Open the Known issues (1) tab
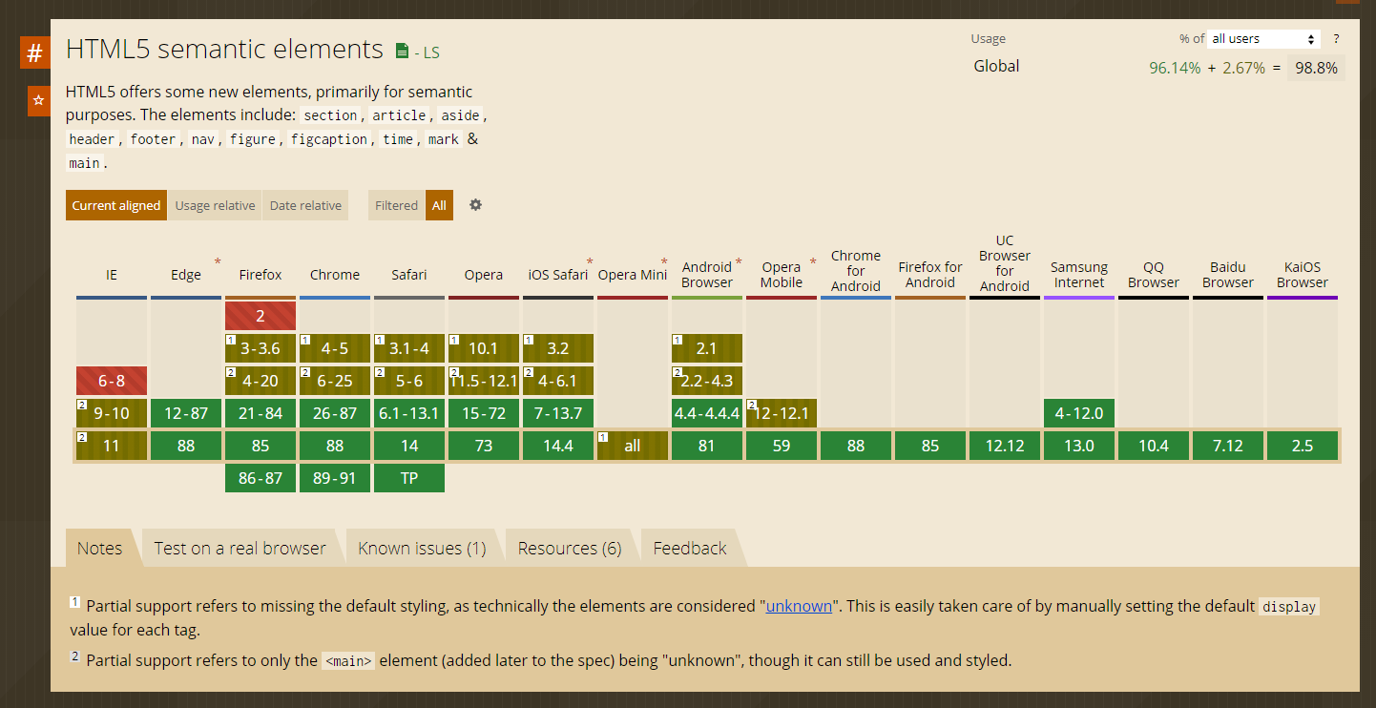The width and height of the screenshot is (1376, 708). click(x=422, y=548)
